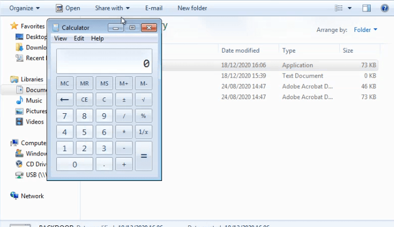This screenshot has width=394, height=227.
Task: Open the help question mark icon
Action: (385, 8)
